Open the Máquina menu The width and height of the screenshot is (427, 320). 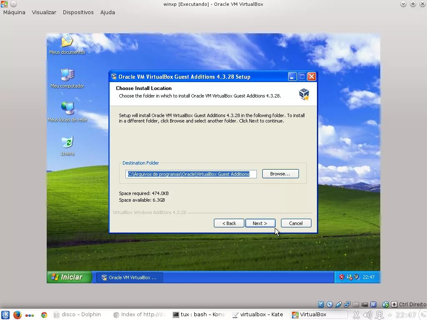(x=14, y=12)
